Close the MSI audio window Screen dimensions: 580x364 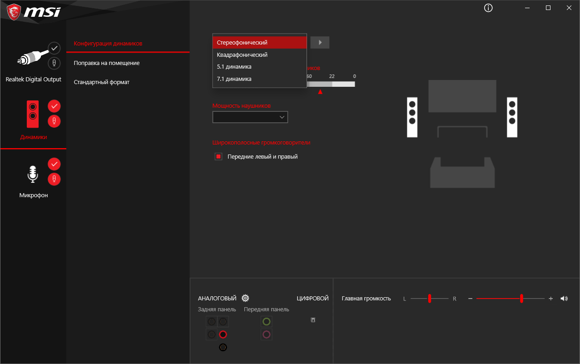pyautogui.click(x=569, y=8)
